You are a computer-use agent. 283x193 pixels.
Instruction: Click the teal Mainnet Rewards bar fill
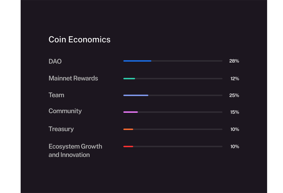pos(129,79)
